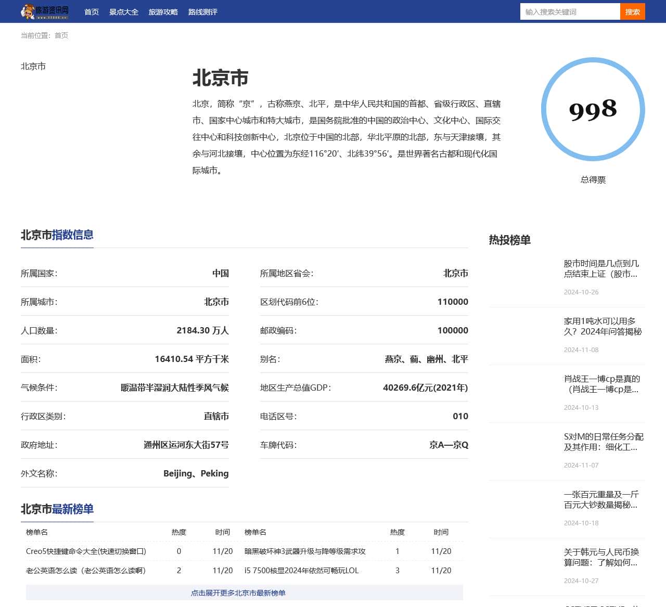Screen dimensions: 666x607
Task: Open i5 7500核显 LOL list entry
Action: click(301, 571)
